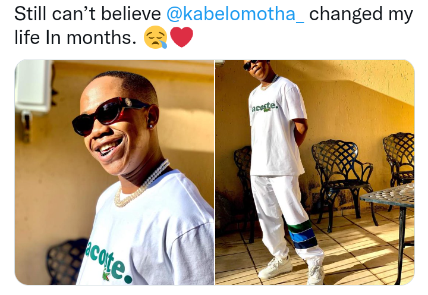The width and height of the screenshot is (428, 295).
Task: Click the green-blue striped band on trousers
Action: point(301,235)
